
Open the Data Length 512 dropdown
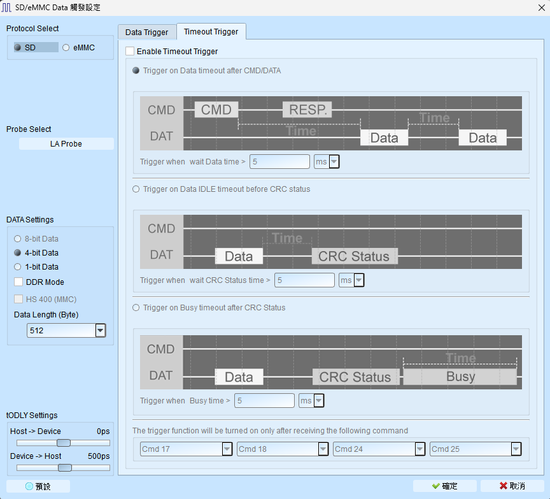[66, 331]
